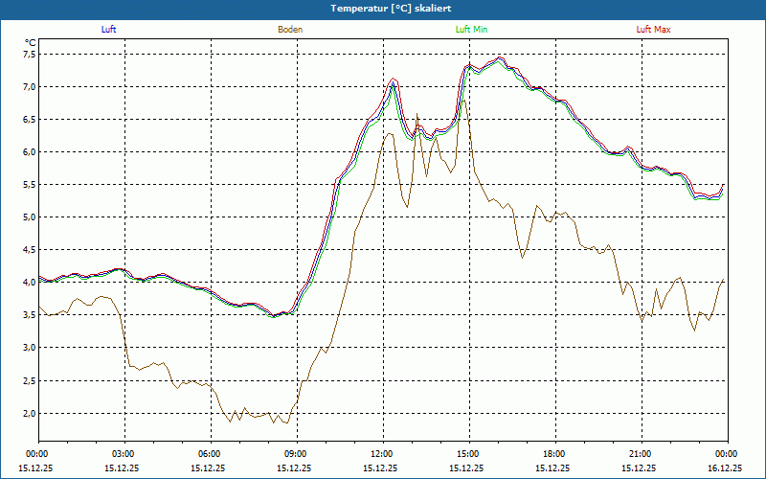
Task: Click the 4,5 value on the Y axis
Action: 30,250
